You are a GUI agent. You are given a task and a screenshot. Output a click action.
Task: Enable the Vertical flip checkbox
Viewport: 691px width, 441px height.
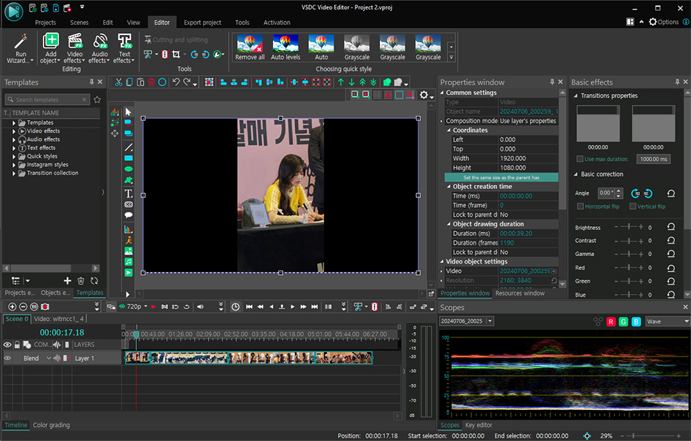633,206
